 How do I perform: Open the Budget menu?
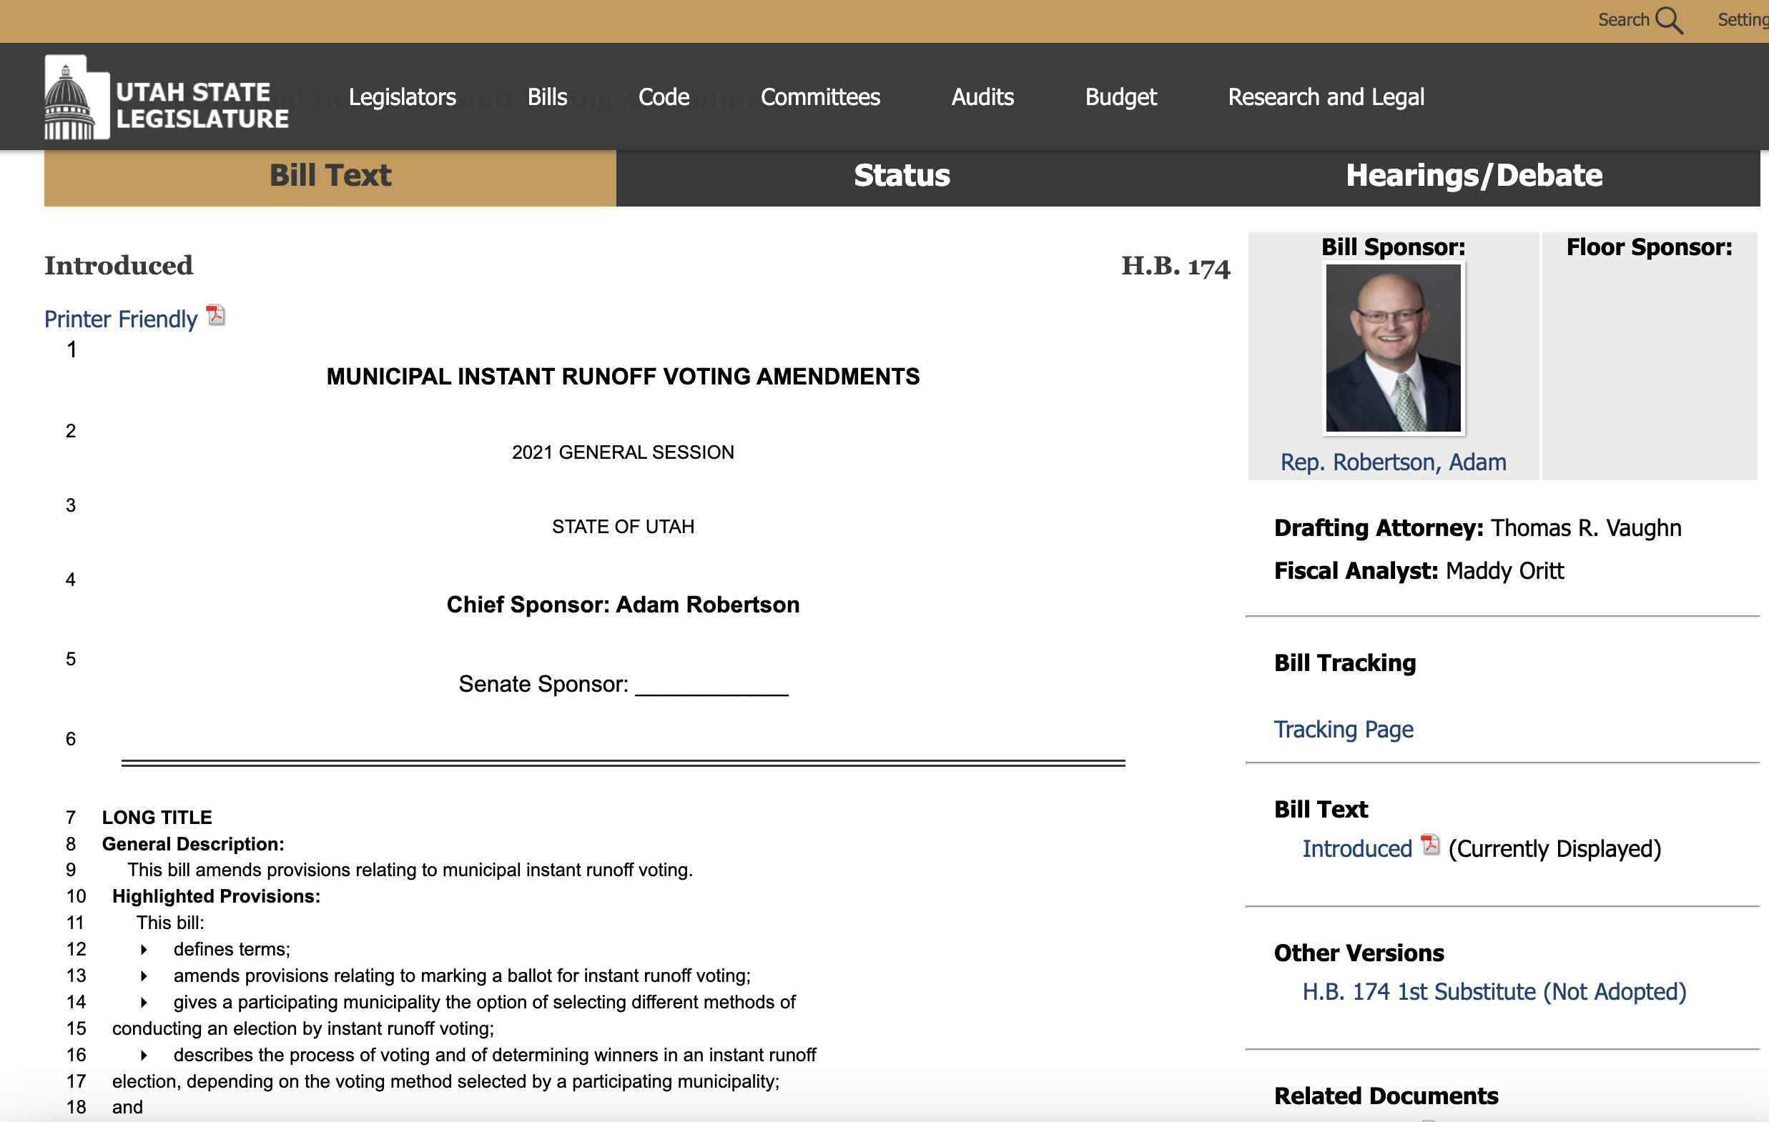(x=1120, y=97)
